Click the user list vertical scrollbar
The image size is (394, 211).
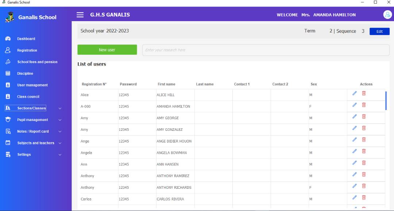point(386,101)
